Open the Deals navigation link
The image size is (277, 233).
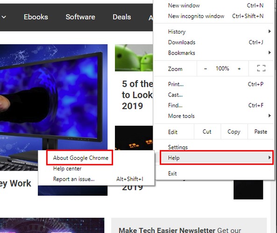(122, 17)
